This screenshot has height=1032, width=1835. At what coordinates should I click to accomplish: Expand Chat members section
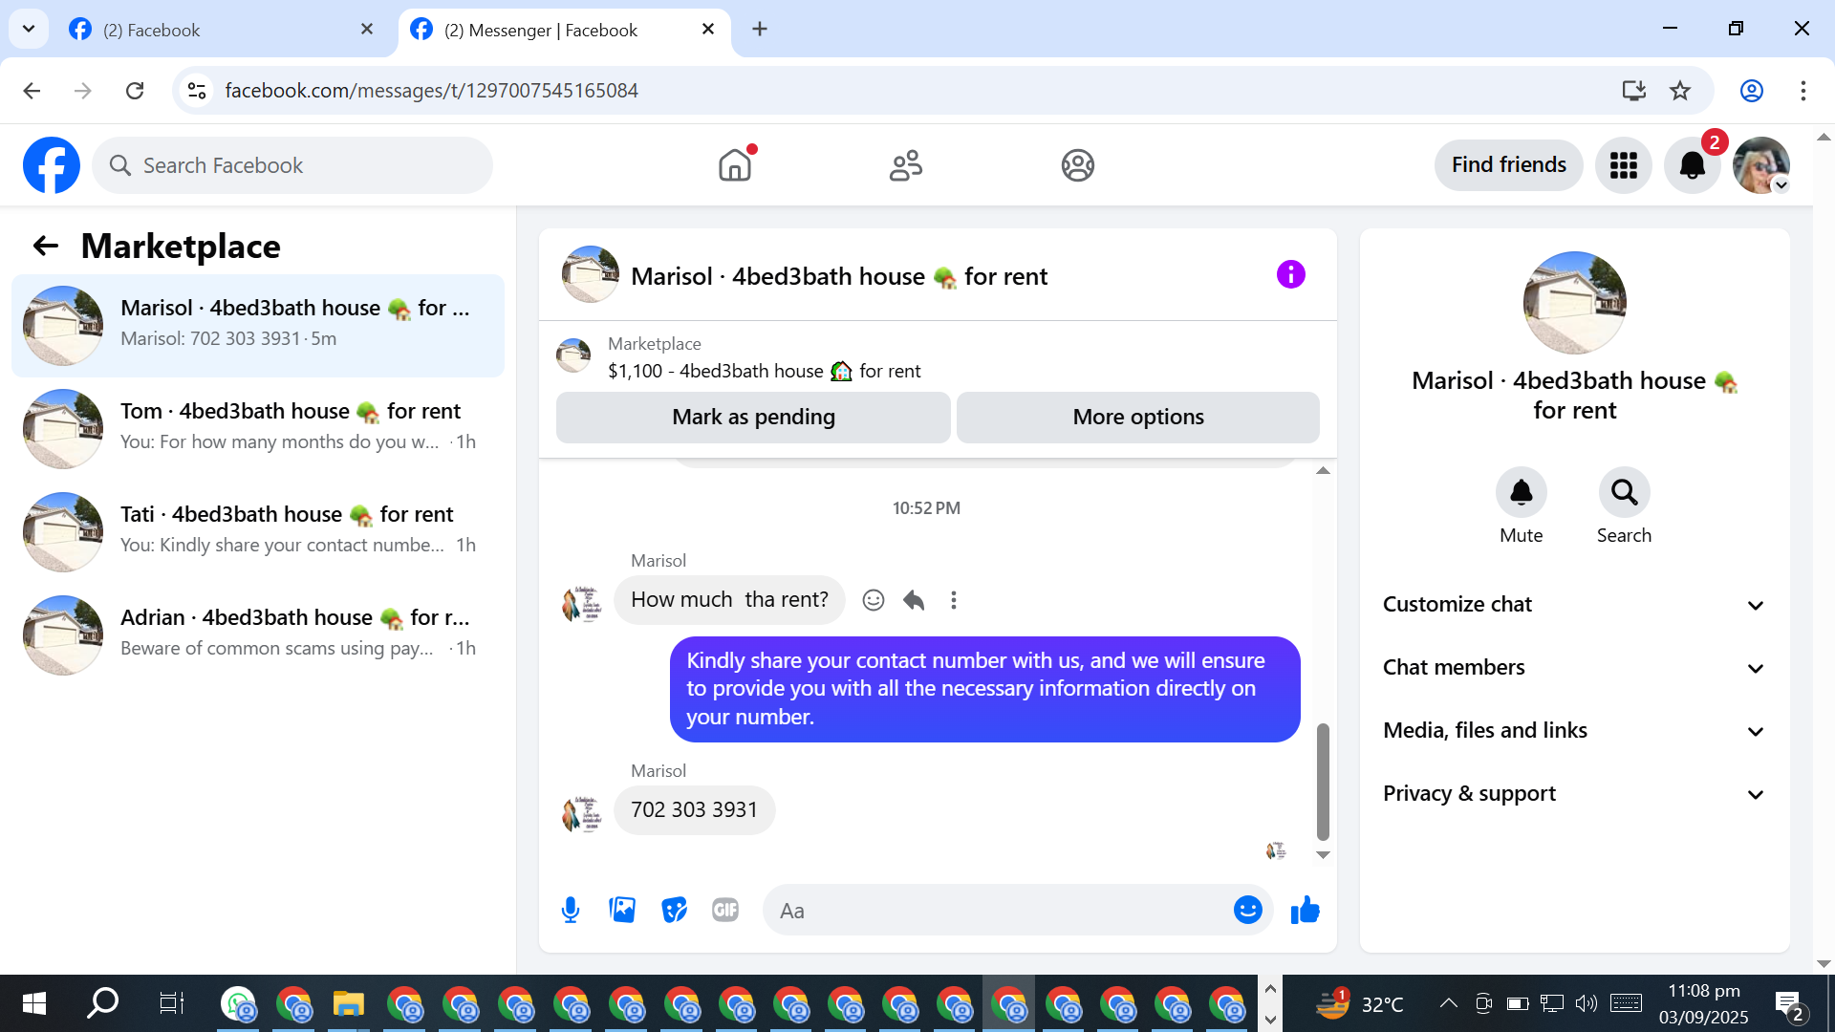coord(1574,668)
